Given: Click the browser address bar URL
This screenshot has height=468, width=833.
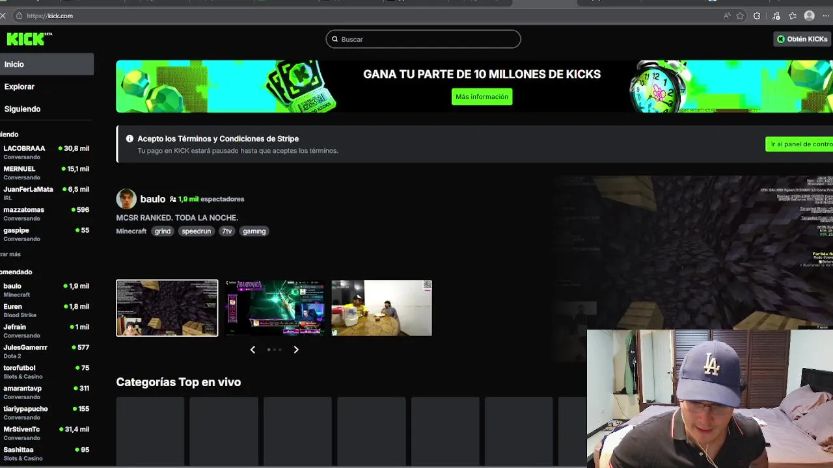Looking at the screenshot, I should coord(50,16).
